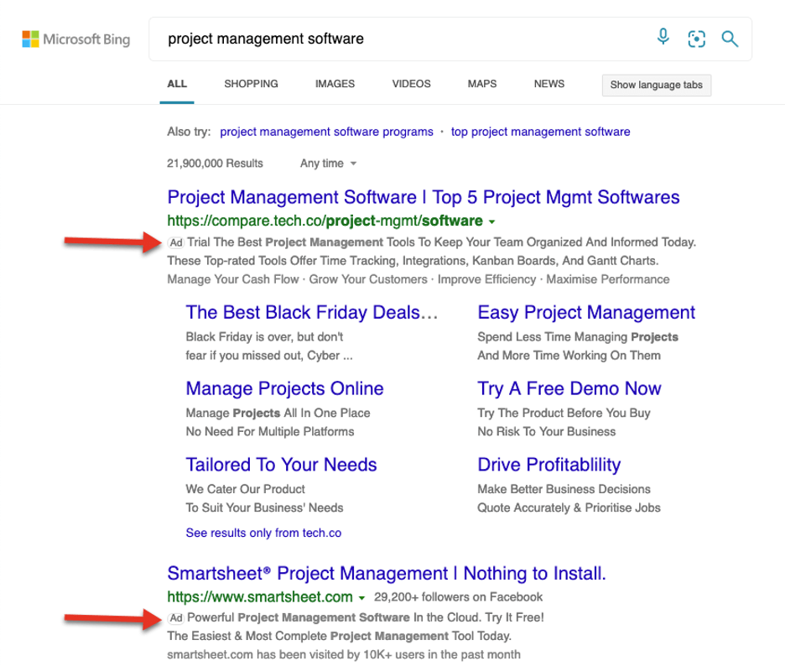Open visual search camera icon
The height and width of the screenshot is (666, 785).
pos(696,39)
